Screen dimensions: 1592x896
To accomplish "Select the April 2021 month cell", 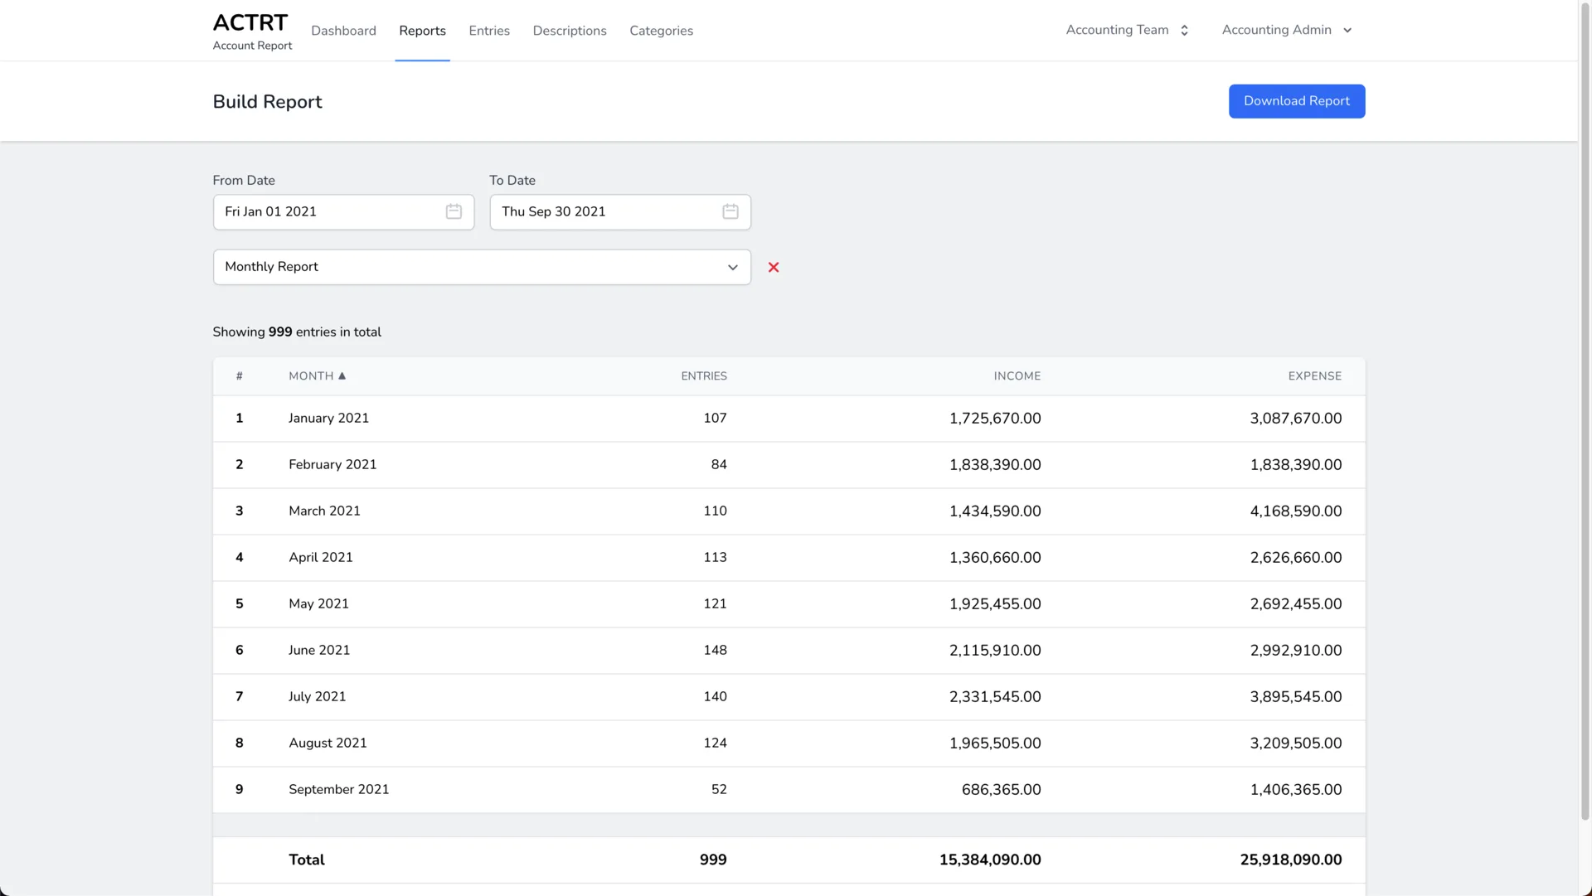I will point(321,558).
